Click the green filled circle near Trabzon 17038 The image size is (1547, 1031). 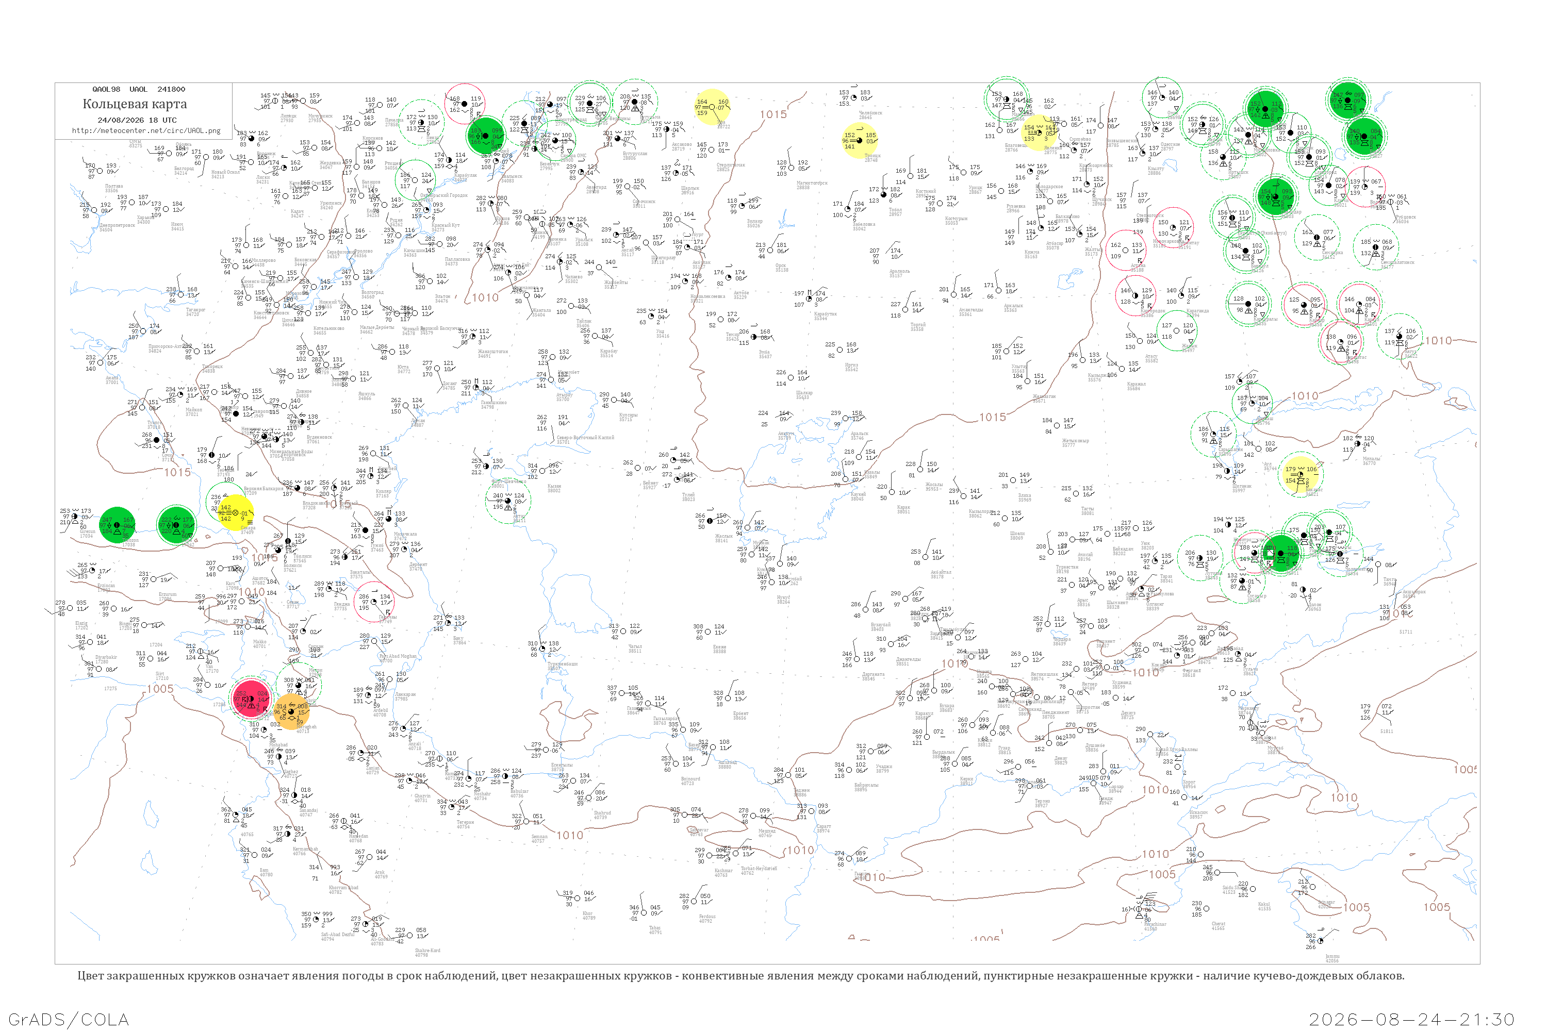point(117,525)
